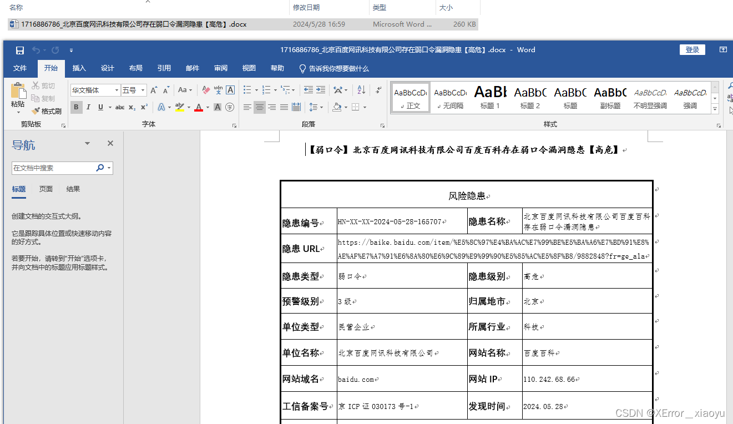
Task: Click the Undo arrow icon
Action: click(36, 50)
